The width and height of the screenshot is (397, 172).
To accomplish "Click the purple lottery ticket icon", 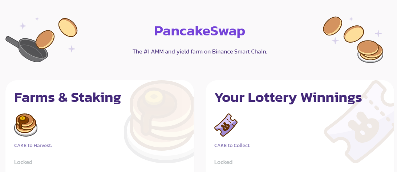I will (x=226, y=125).
